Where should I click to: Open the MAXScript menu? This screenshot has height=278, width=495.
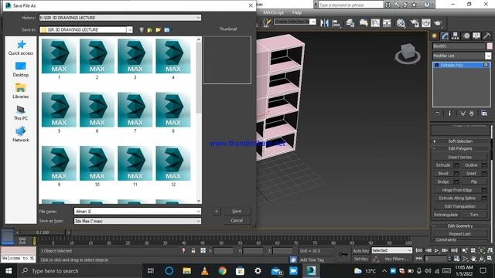click(x=273, y=12)
